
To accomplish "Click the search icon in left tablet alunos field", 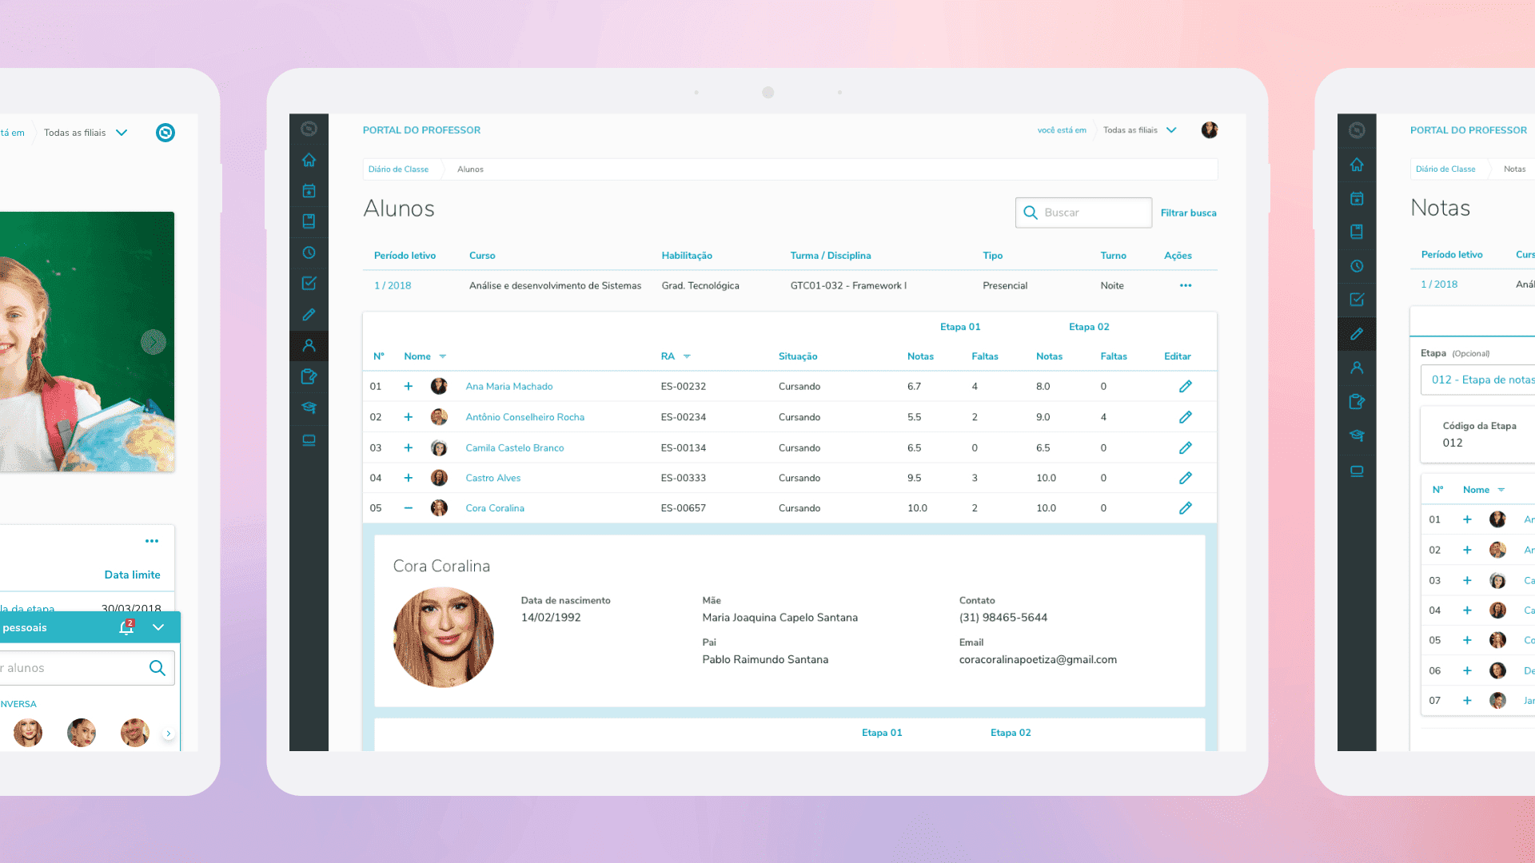I will pyautogui.click(x=157, y=668).
